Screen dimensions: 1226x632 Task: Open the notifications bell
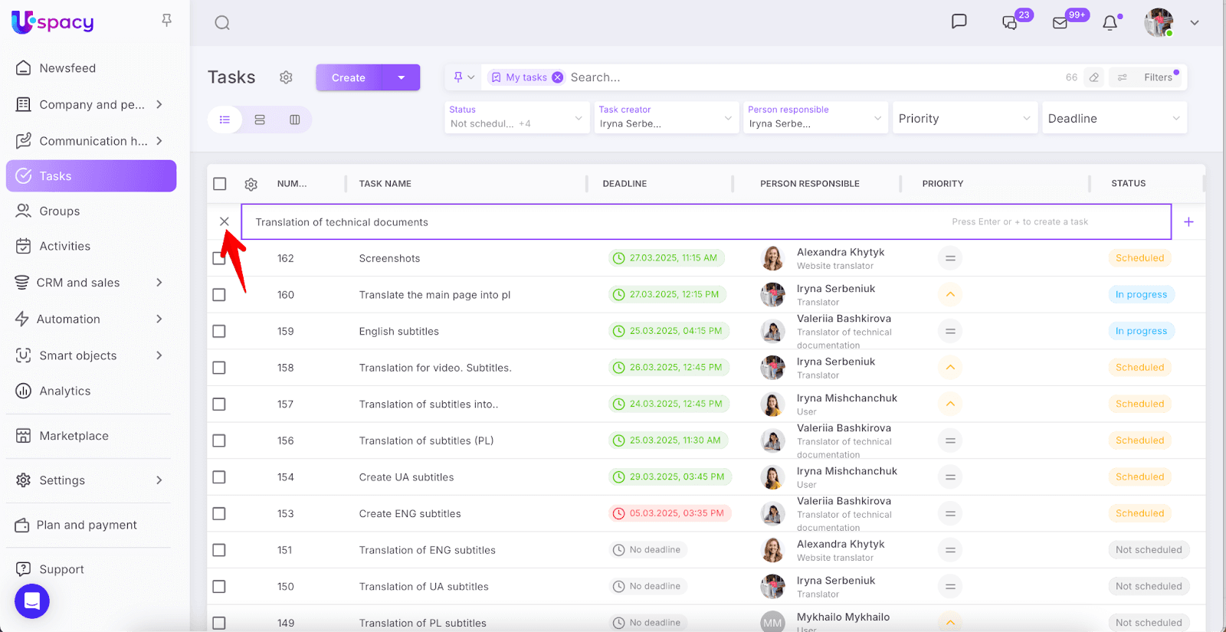[1110, 23]
